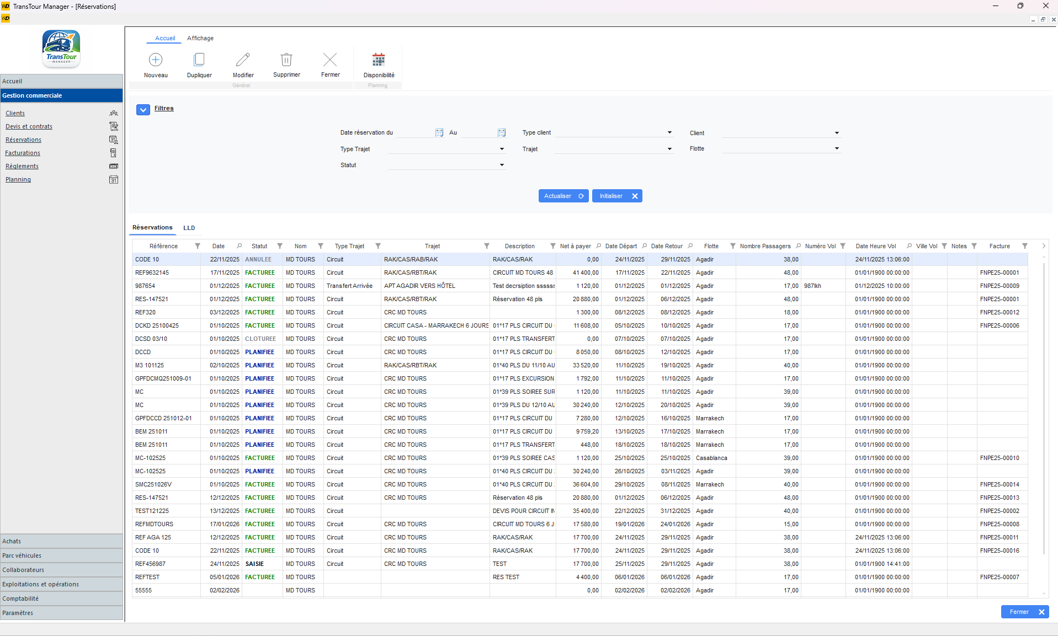Switch to the LLD tab
1058x636 pixels.
(189, 228)
